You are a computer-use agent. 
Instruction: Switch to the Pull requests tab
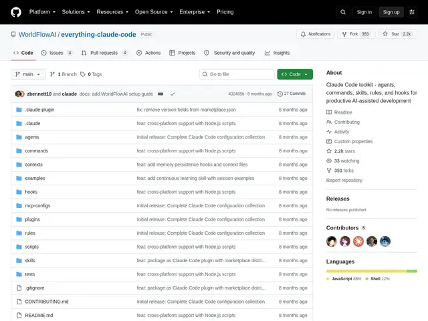point(104,53)
